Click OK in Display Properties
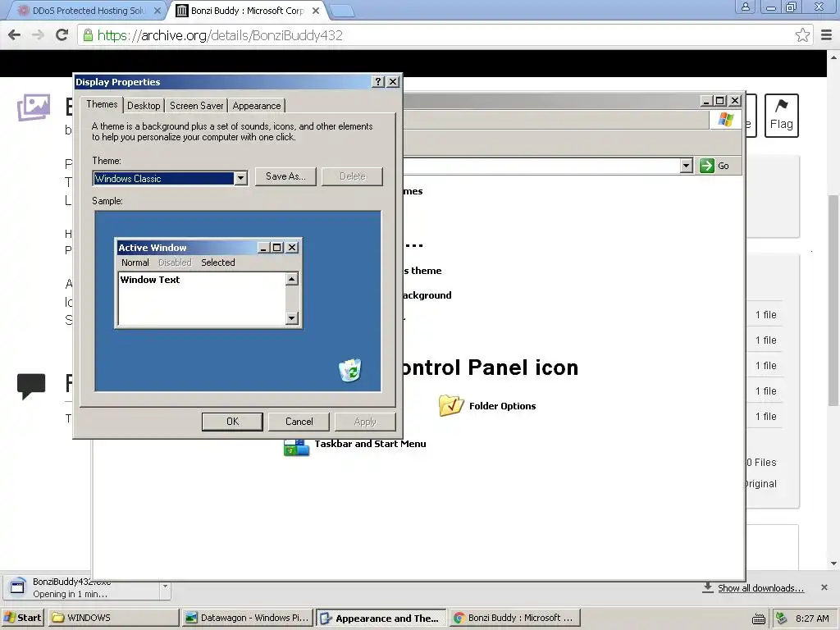This screenshot has height=630, width=840. (x=232, y=422)
